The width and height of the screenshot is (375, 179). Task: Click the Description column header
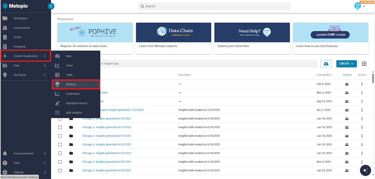[x=185, y=75]
